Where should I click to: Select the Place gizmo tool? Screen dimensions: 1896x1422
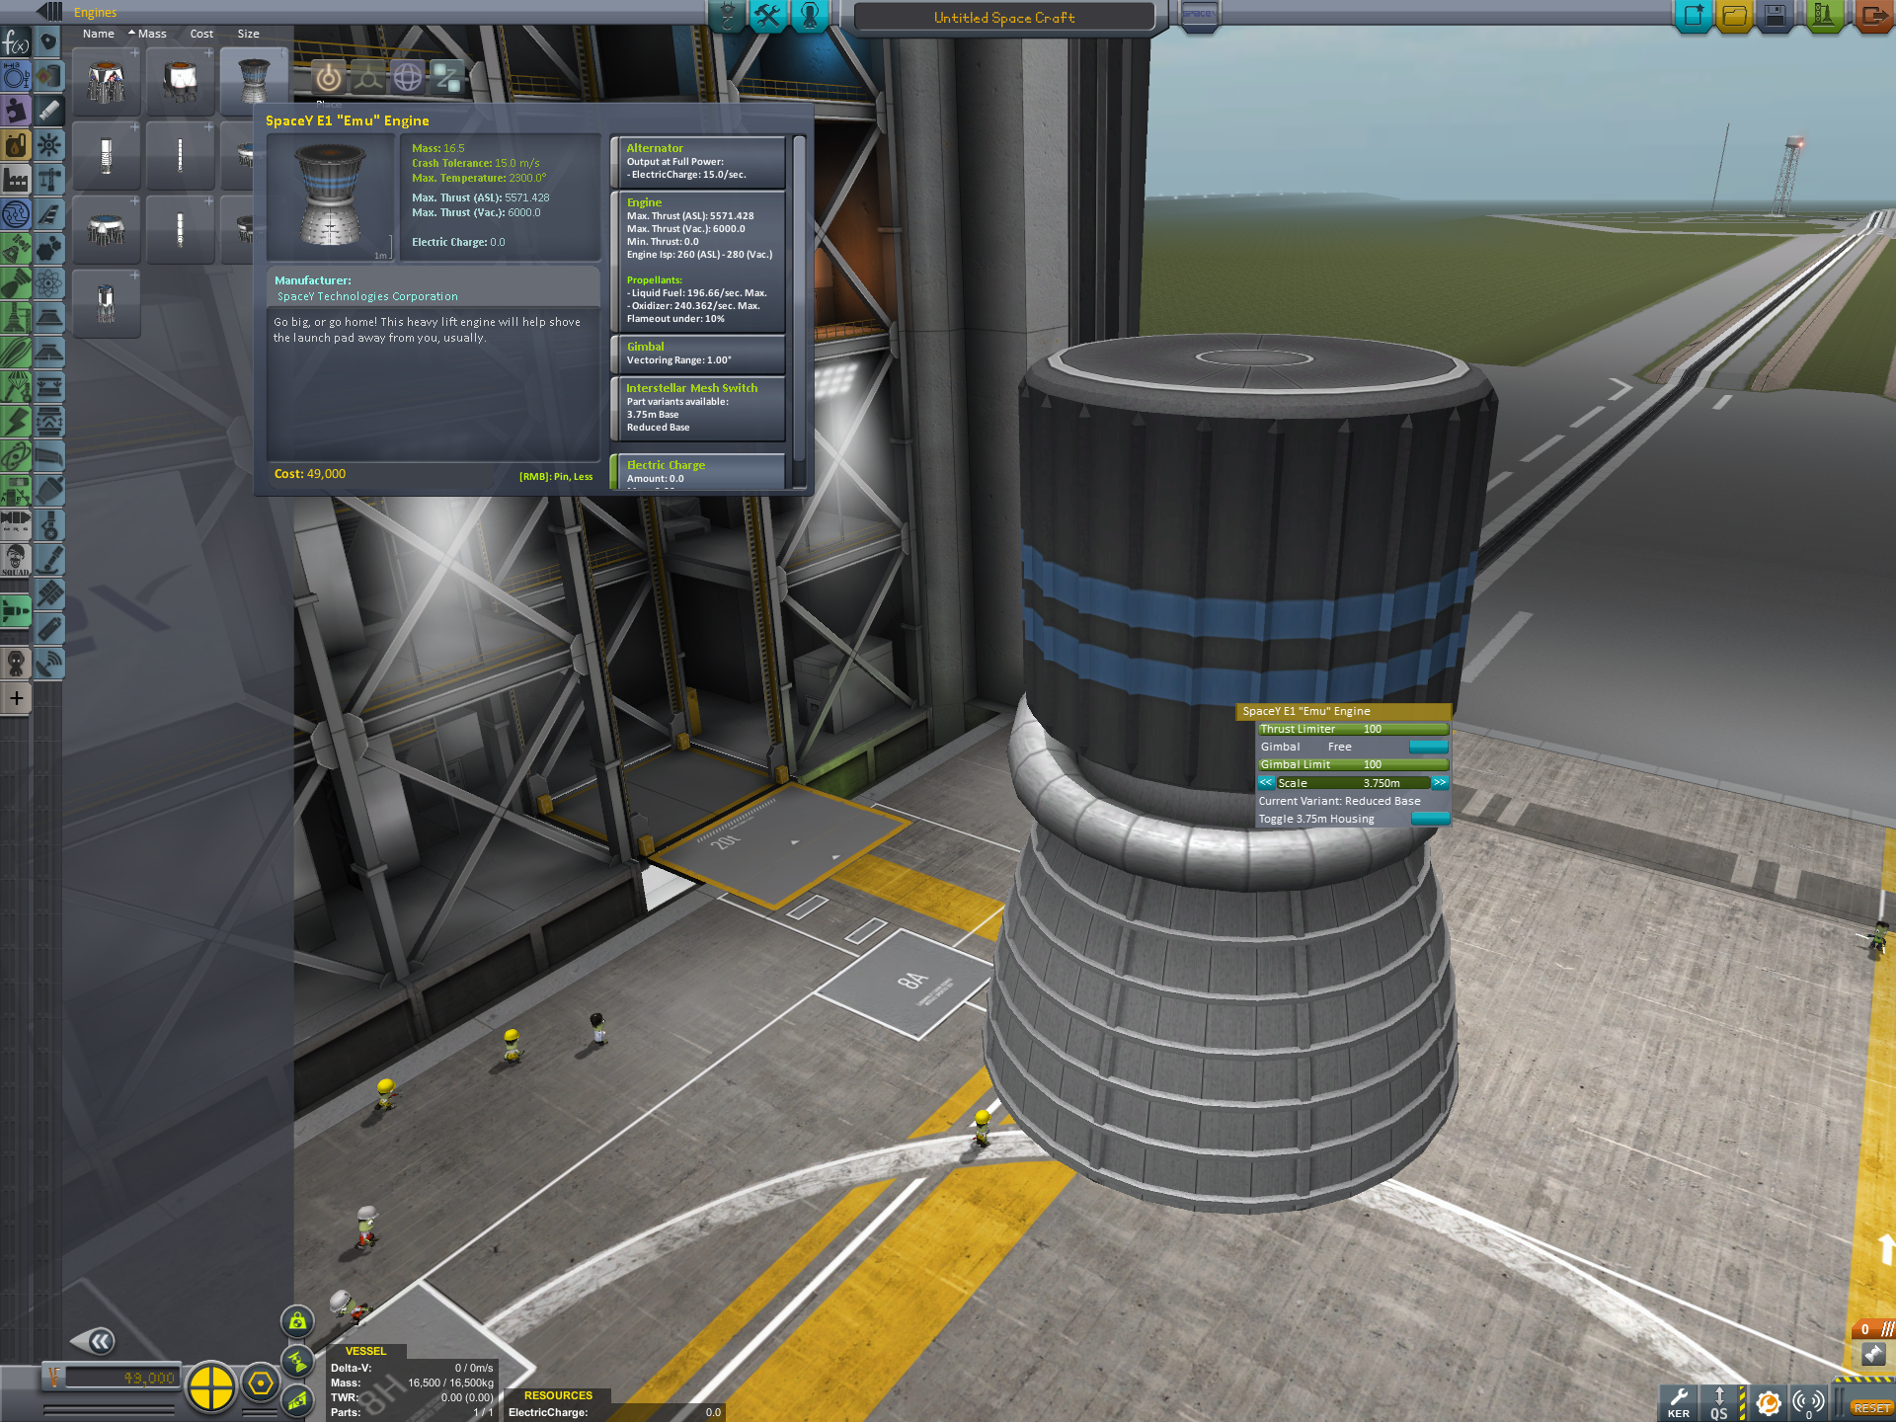pyautogui.click(x=329, y=77)
